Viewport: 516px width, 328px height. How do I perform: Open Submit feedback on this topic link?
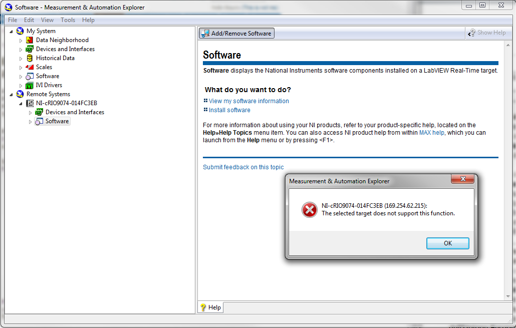click(x=243, y=167)
